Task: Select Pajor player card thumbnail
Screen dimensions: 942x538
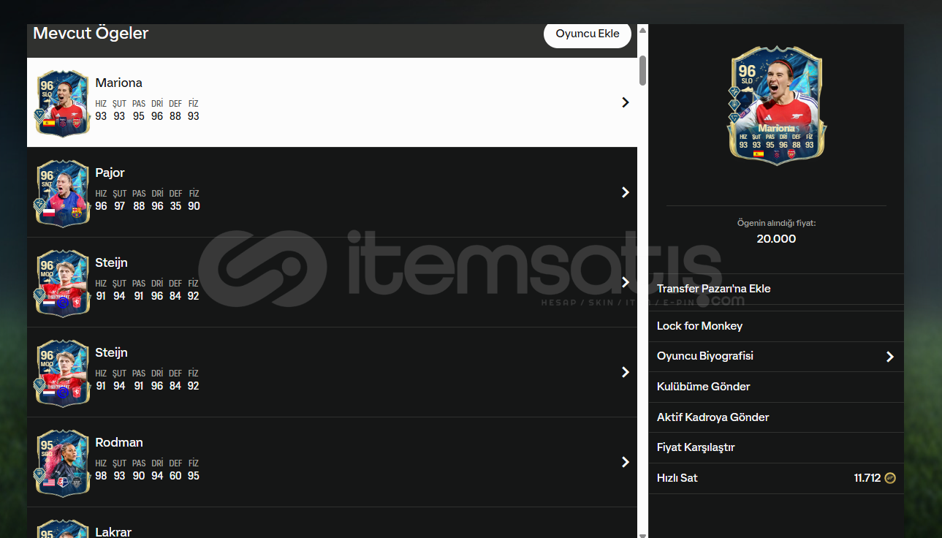Action: pos(62,192)
